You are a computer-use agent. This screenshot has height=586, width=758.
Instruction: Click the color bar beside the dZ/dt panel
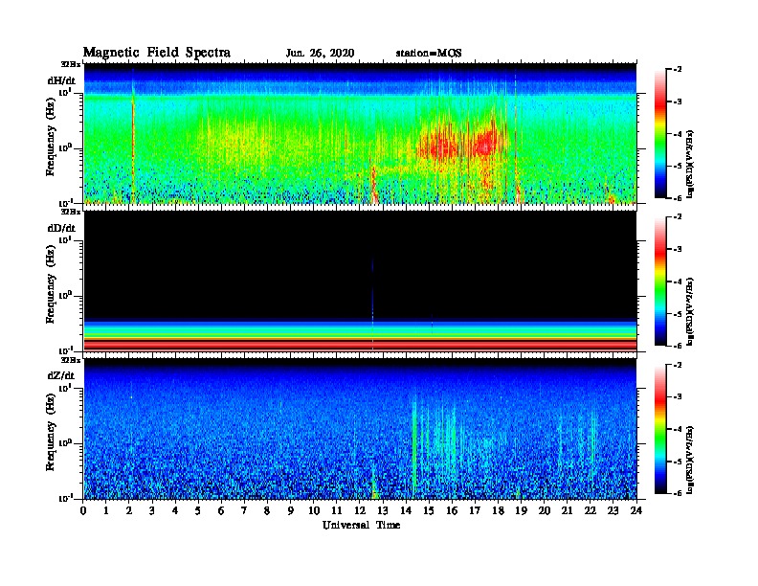pos(660,429)
